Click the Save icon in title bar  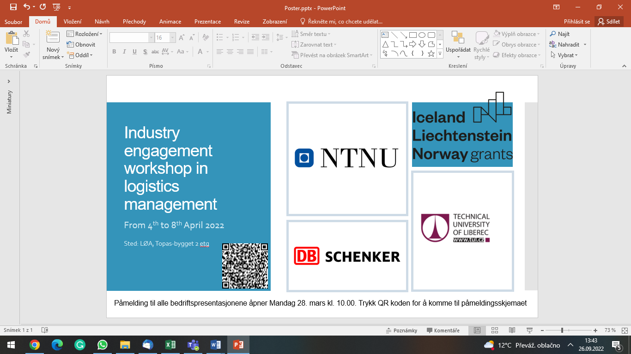point(13,7)
